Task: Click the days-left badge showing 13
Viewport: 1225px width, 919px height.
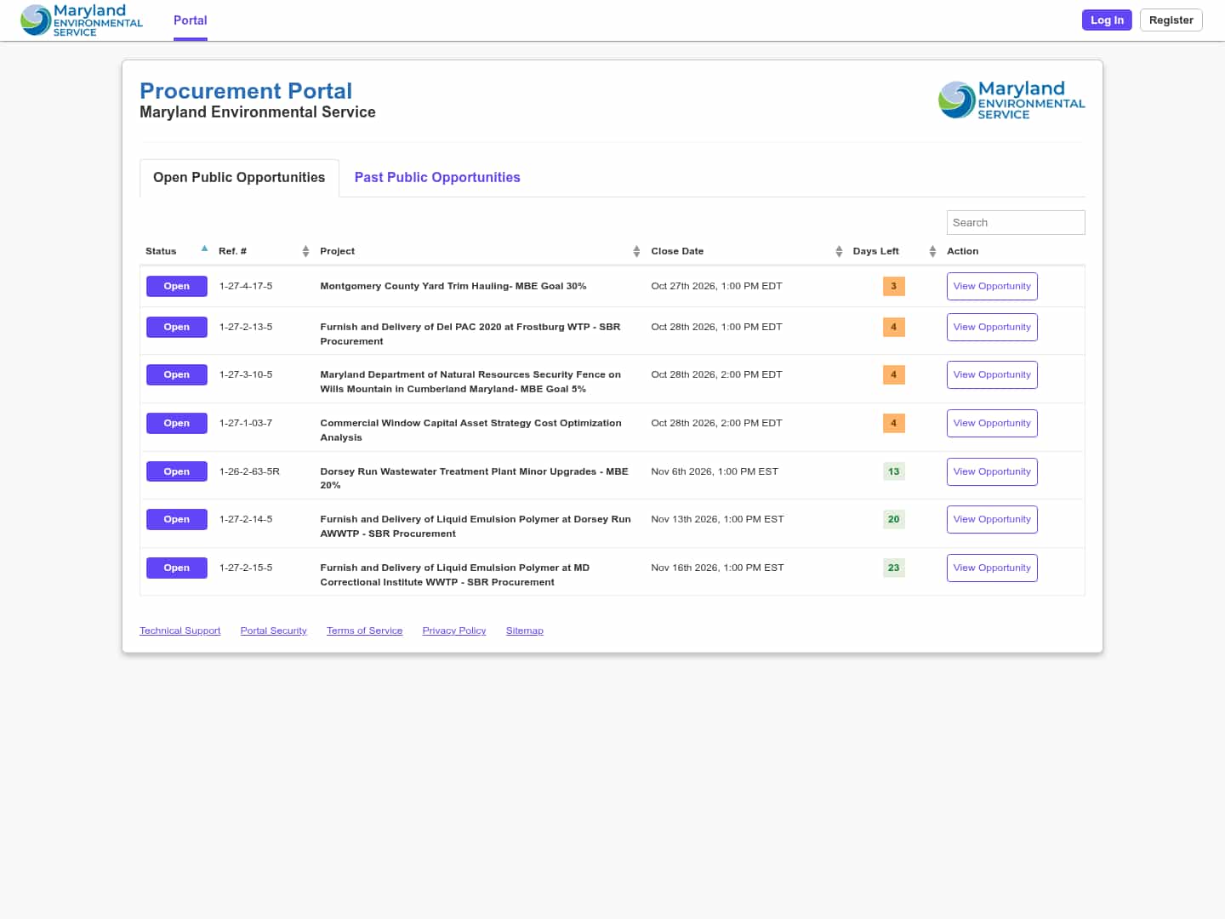Action: click(893, 472)
